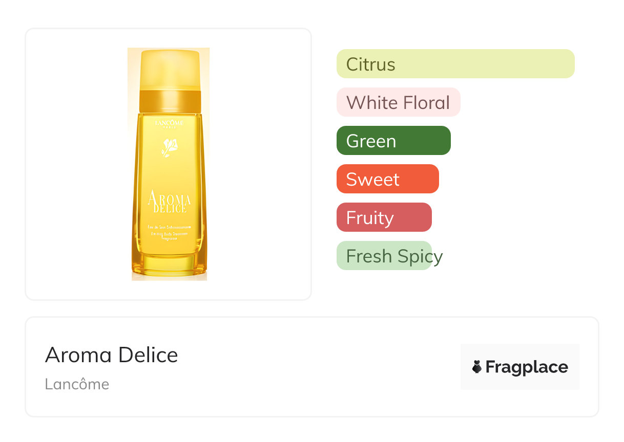Click the Green accord bar
The height and width of the screenshot is (442, 624).
point(393,141)
